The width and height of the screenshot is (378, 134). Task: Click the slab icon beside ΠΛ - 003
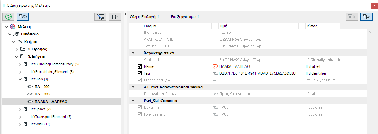pyautogui.click(x=30, y=94)
